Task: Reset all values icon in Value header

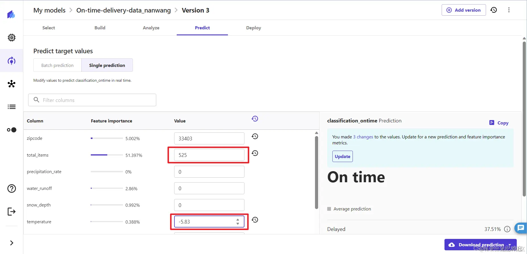Action: (x=255, y=119)
